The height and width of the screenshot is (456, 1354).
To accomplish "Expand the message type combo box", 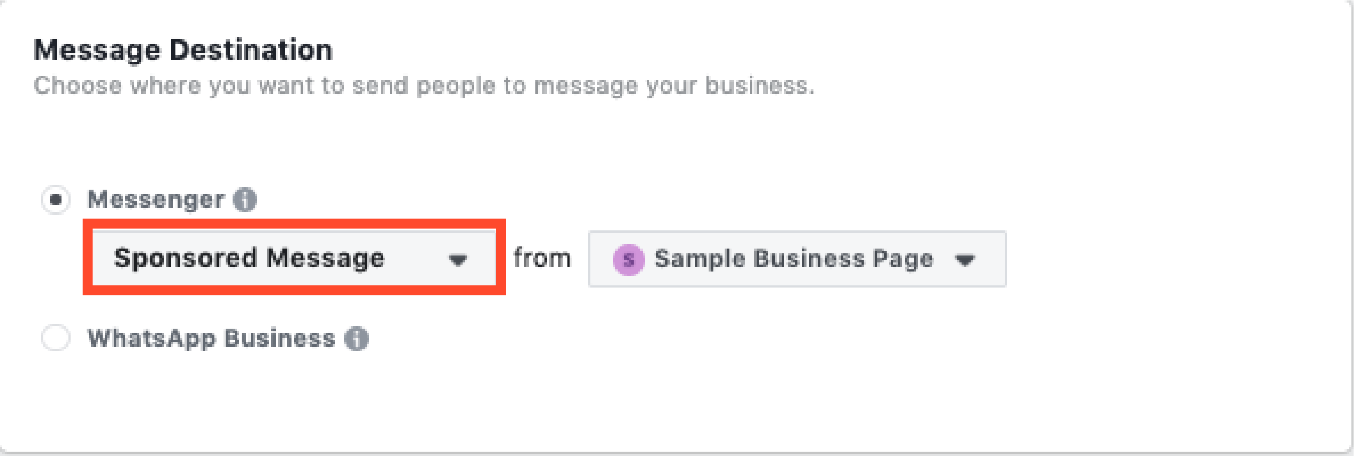I will coord(295,258).
